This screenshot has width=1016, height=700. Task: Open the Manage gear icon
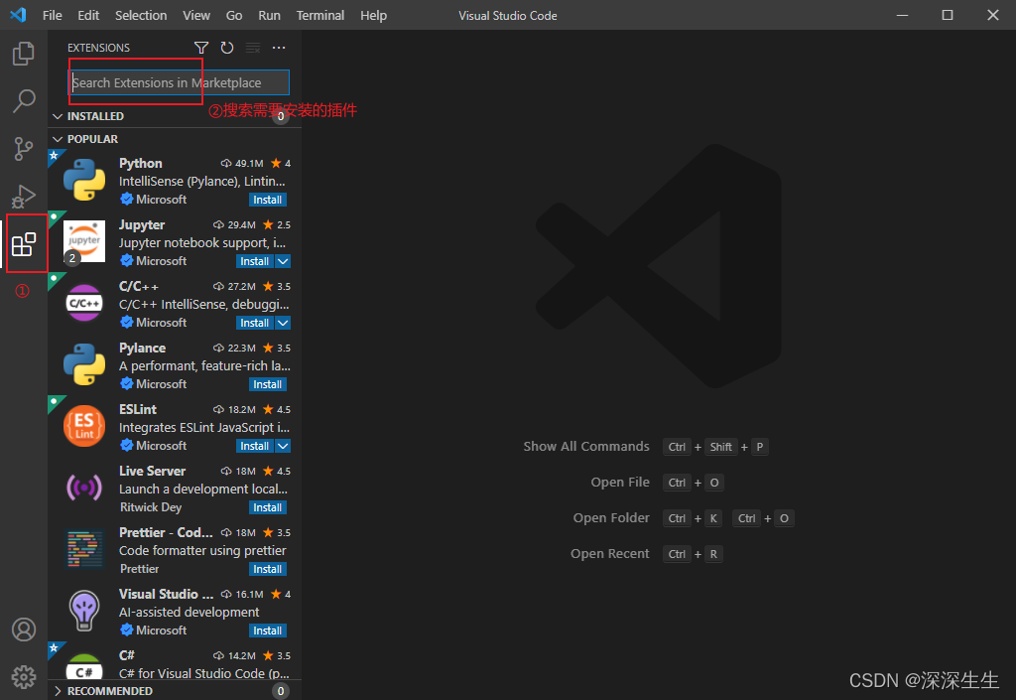[24, 677]
